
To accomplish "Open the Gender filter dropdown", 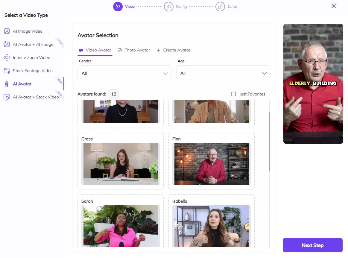I will [124, 73].
